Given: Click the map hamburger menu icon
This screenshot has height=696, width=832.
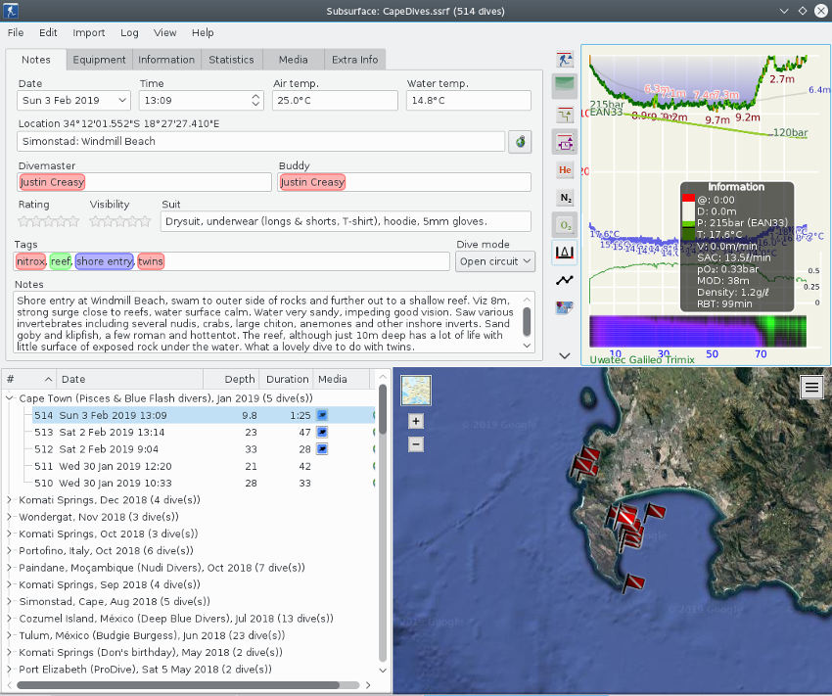Looking at the screenshot, I should click(x=811, y=388).
